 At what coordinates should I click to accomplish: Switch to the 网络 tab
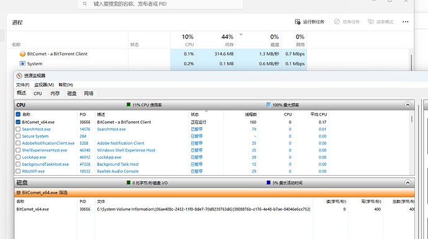coord(89,93)
